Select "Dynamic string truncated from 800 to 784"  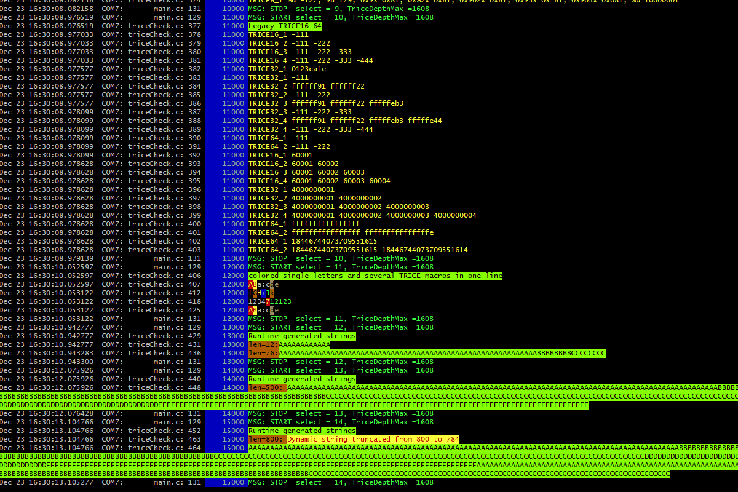pyautogui.click(x=373, y=439)
